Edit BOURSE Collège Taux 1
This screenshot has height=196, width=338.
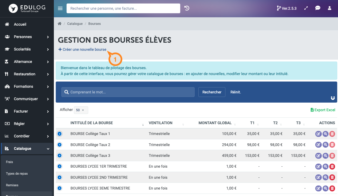click(x=319, y=134)
